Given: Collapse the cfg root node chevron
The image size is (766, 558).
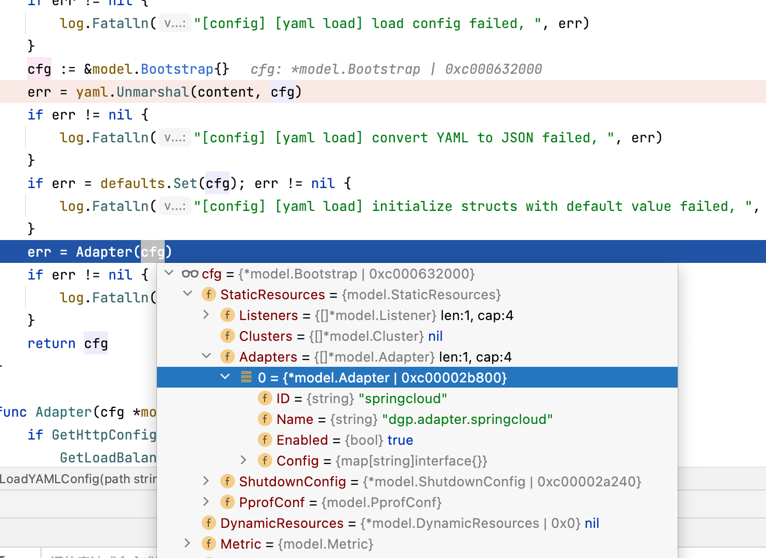Looking at the screenshot, I should coord(169,273).
